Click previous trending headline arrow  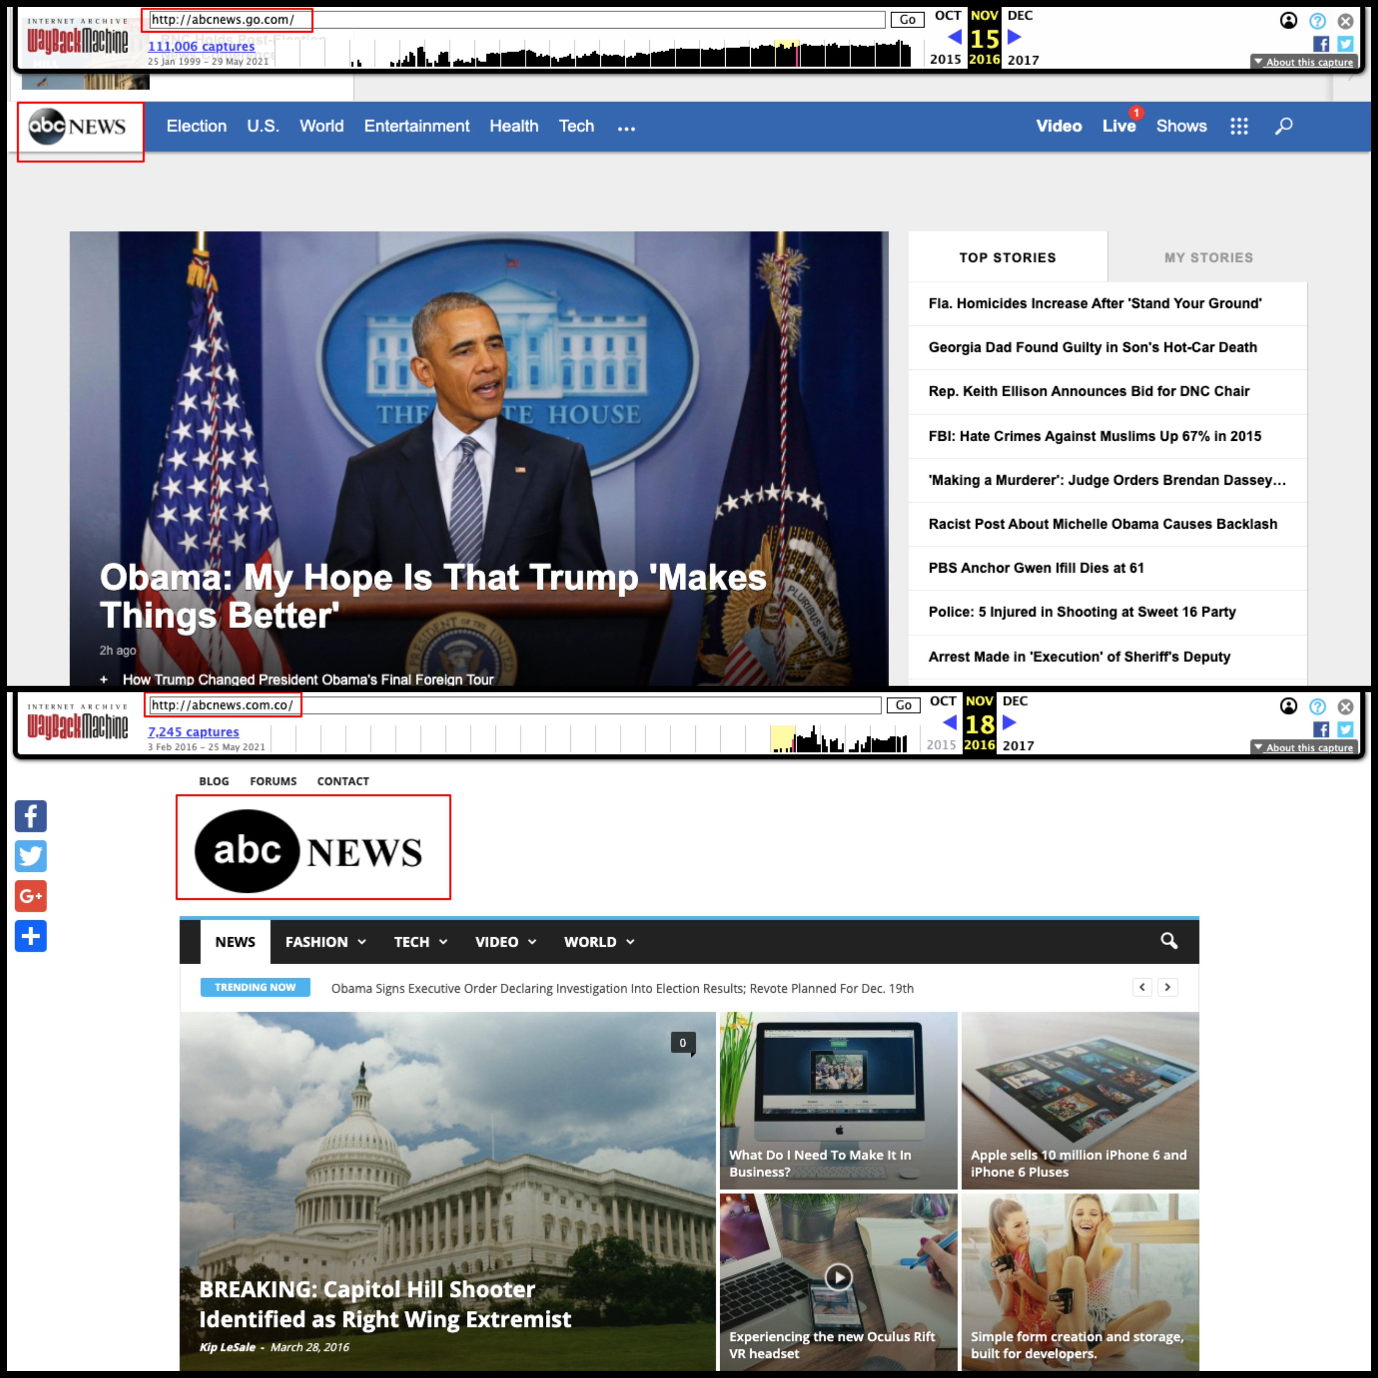click(1142, 987)
